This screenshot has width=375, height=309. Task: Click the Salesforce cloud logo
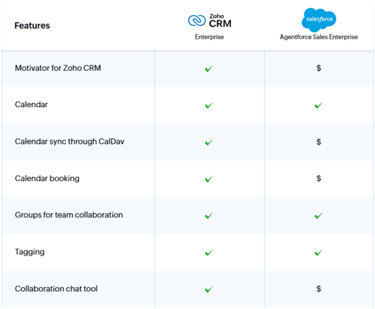[x=319, y=20]
